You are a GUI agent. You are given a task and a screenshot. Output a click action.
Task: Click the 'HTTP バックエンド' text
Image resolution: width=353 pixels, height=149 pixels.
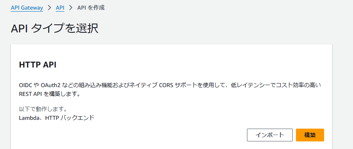pos(69,117)
